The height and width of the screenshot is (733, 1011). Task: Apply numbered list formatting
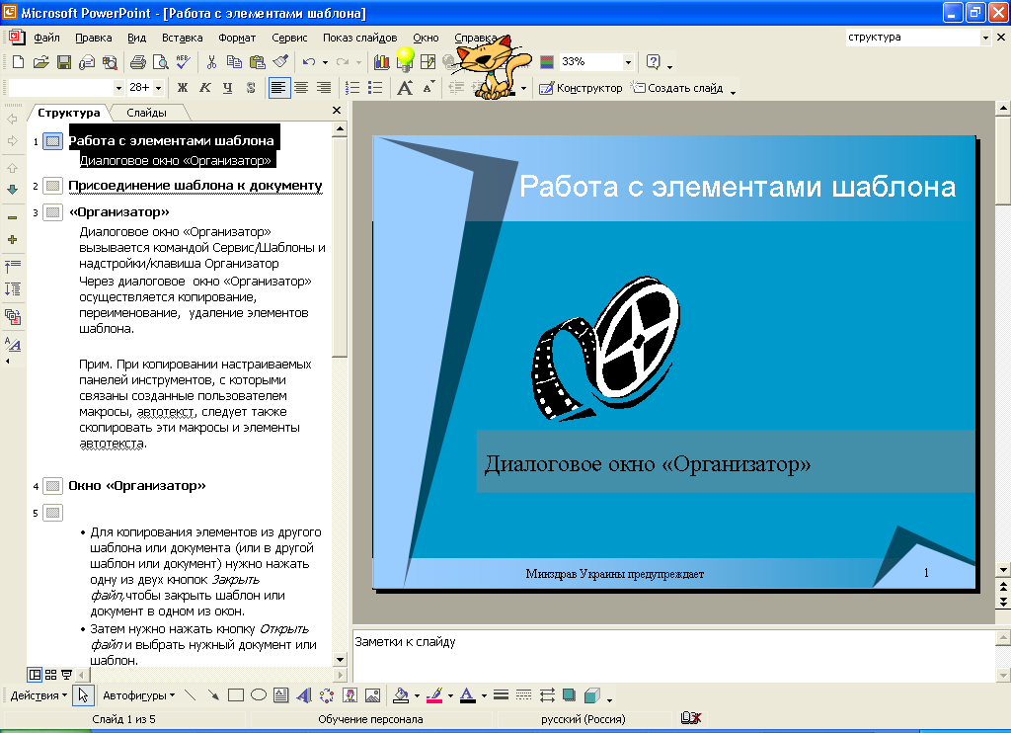click(x=352, y=88)
